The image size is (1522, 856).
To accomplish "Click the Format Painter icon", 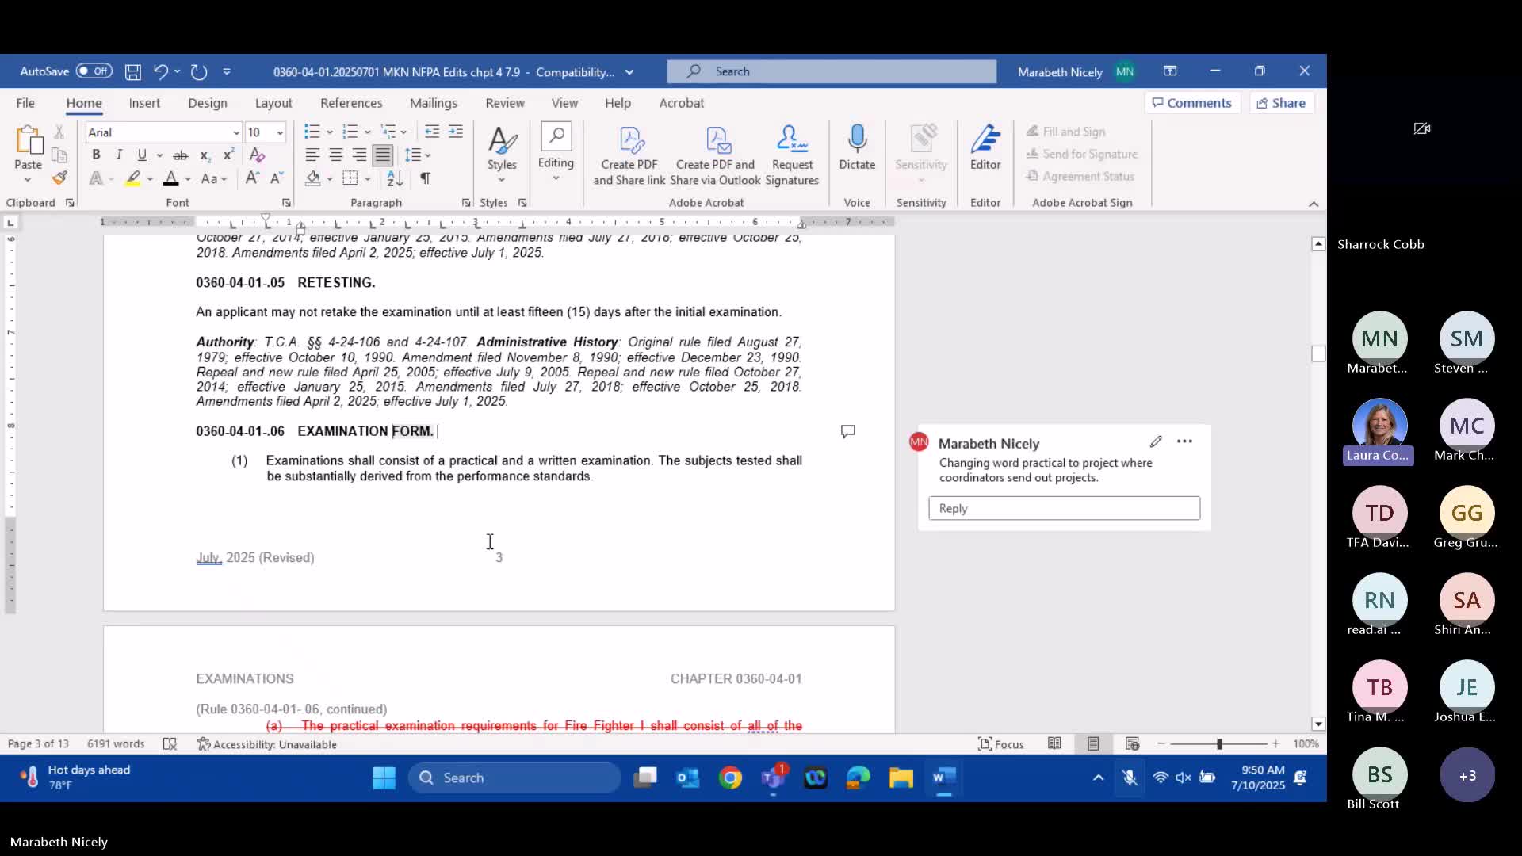I will [59, 178].
